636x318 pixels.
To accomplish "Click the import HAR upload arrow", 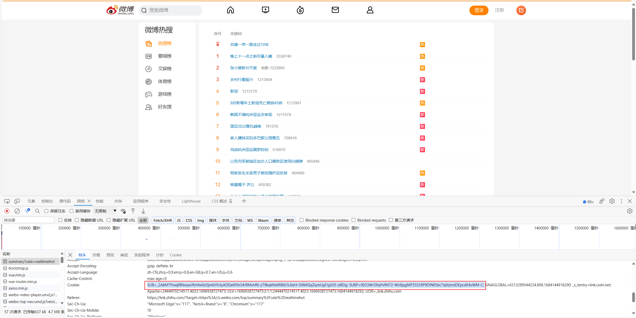I will coord(133,211).
